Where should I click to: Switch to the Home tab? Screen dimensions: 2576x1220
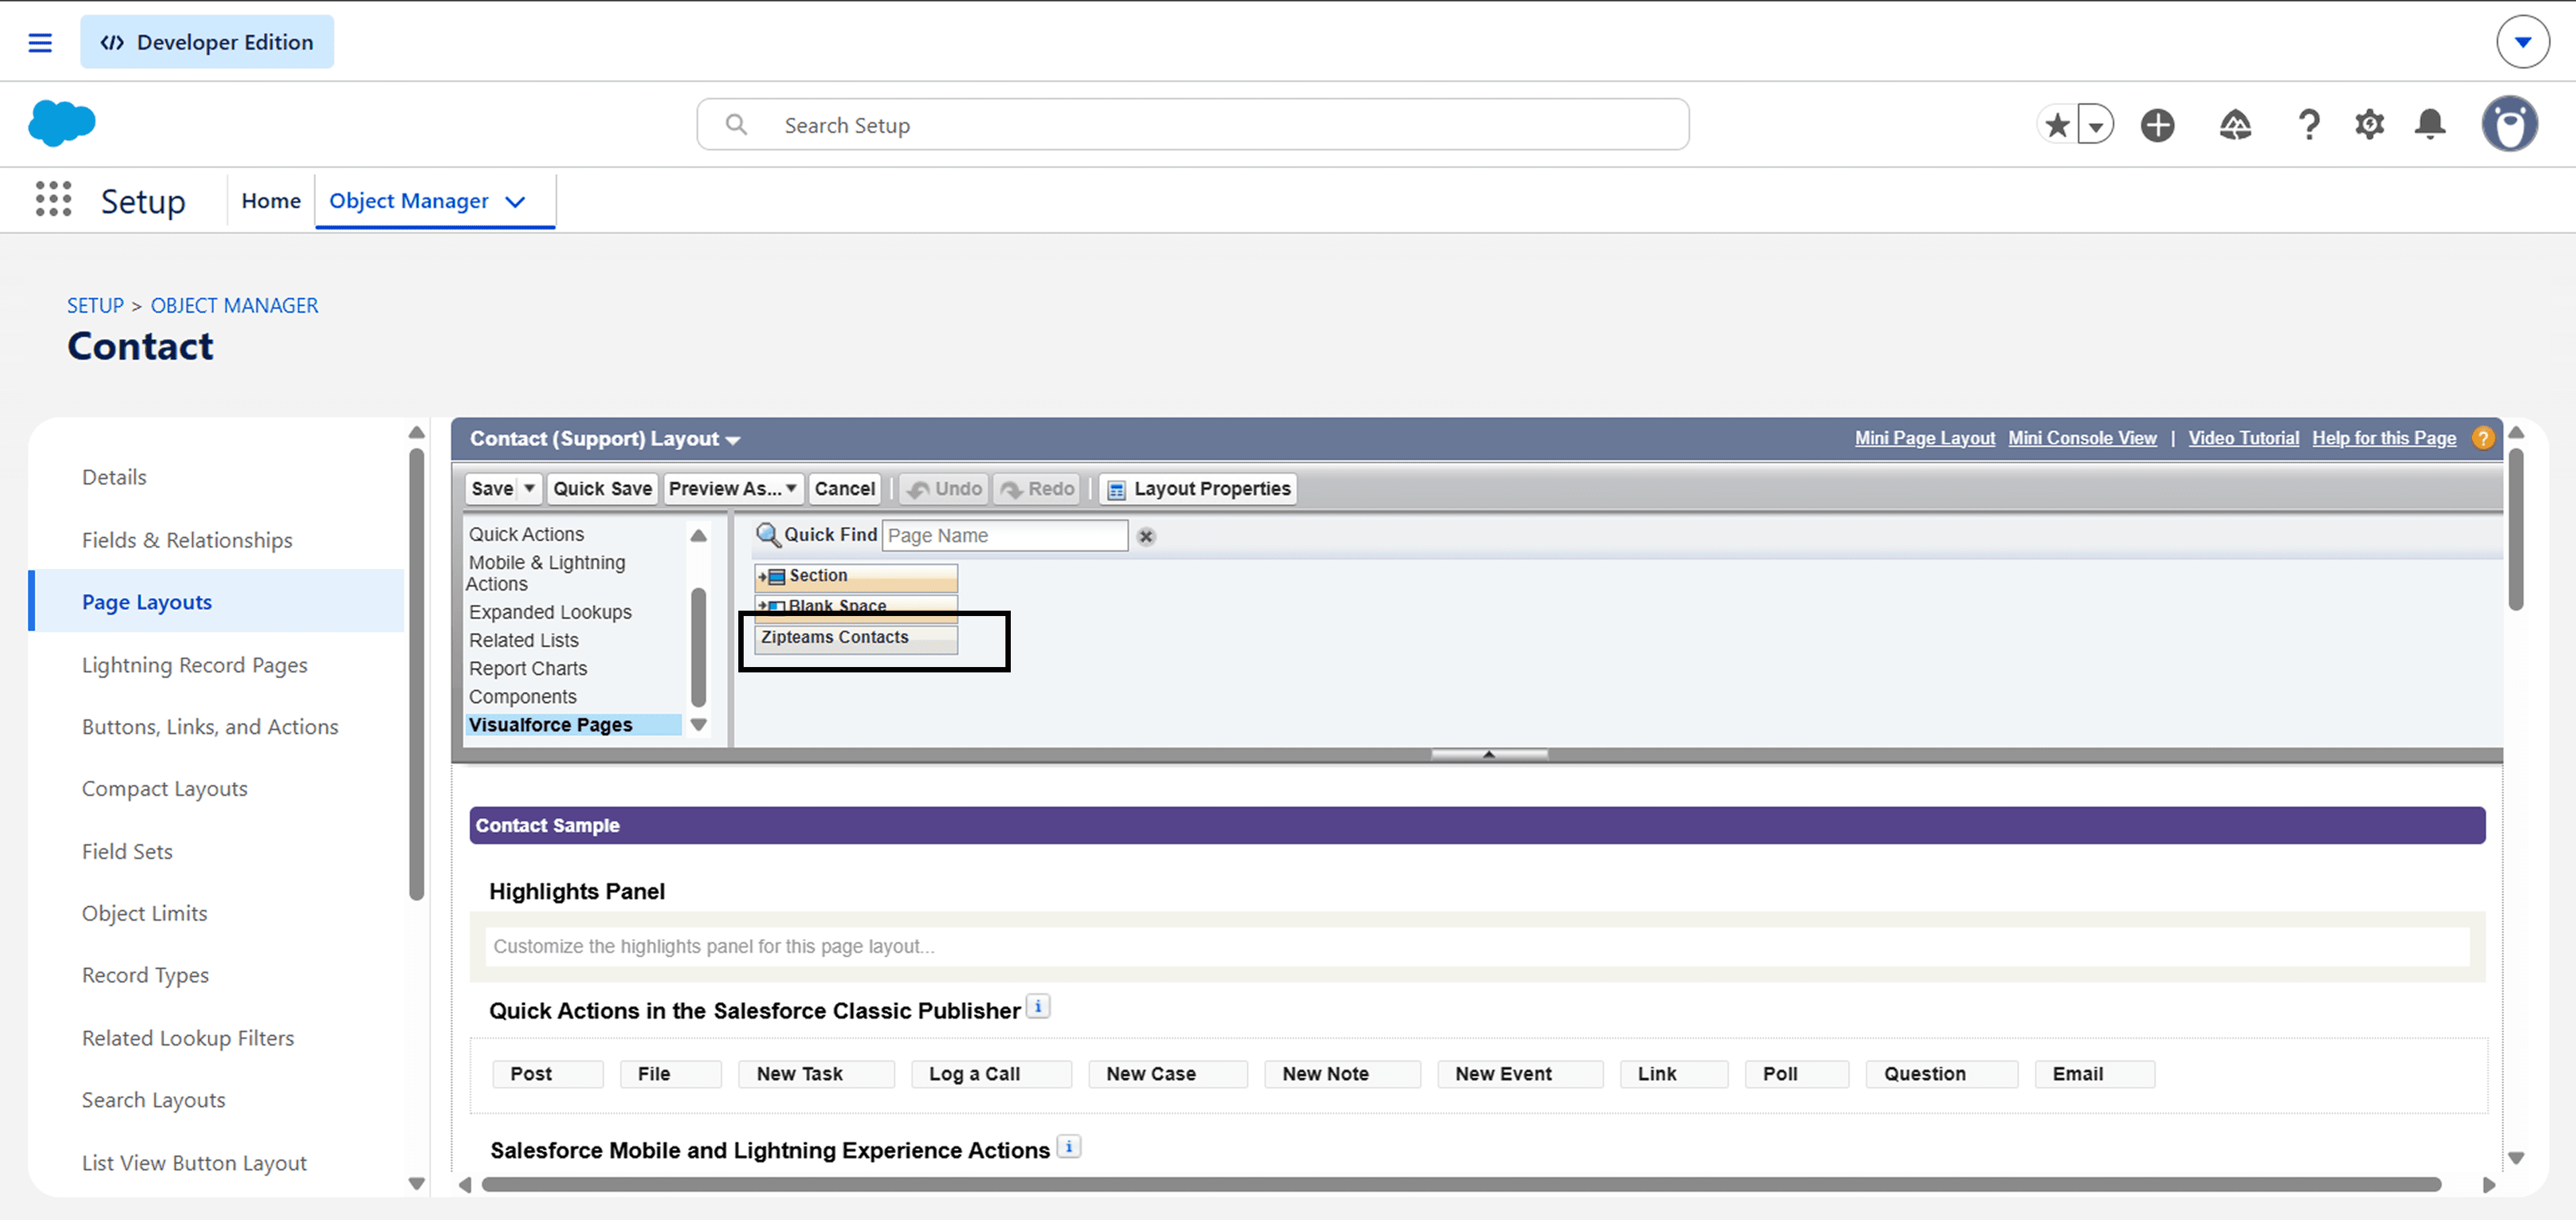click(x=271, y=201)
